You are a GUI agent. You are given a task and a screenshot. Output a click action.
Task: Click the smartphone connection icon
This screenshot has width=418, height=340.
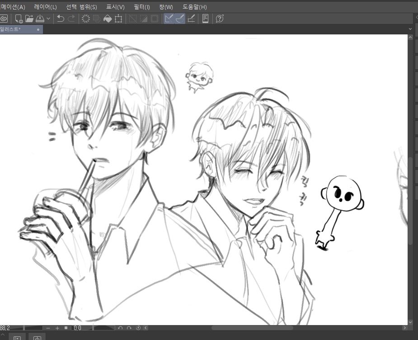point(205,19)
